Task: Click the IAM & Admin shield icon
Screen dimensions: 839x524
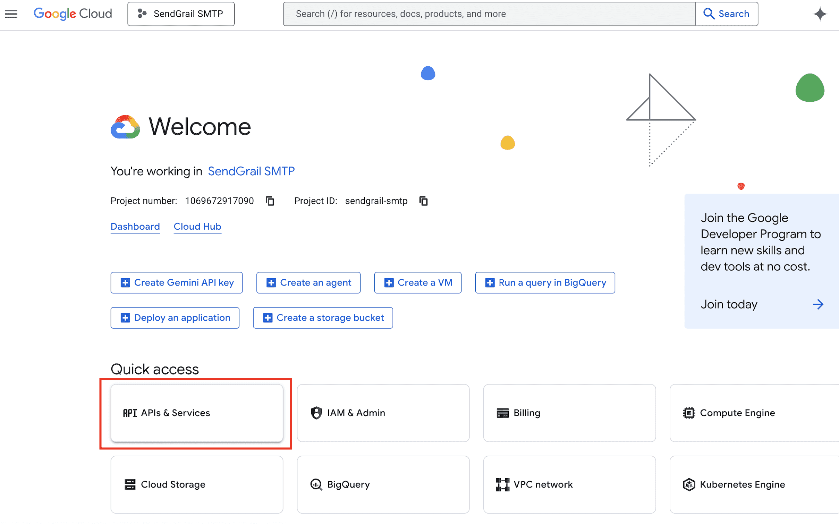Action: coord(316,413)
